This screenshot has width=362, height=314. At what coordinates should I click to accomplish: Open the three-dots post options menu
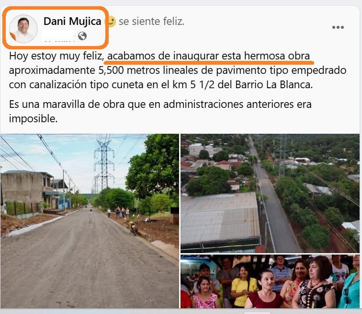click(338, 27)
